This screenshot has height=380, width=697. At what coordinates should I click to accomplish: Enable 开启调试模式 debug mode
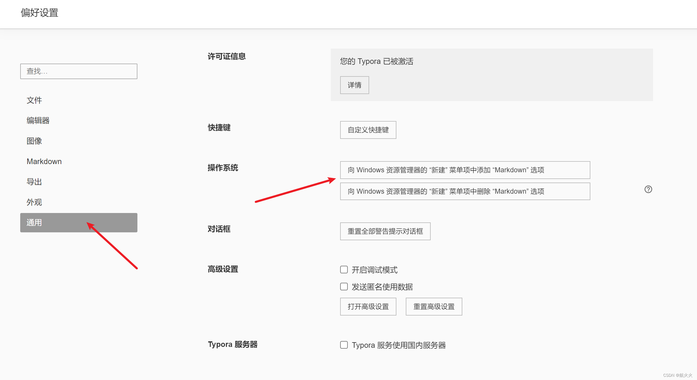tap(344, 269)
